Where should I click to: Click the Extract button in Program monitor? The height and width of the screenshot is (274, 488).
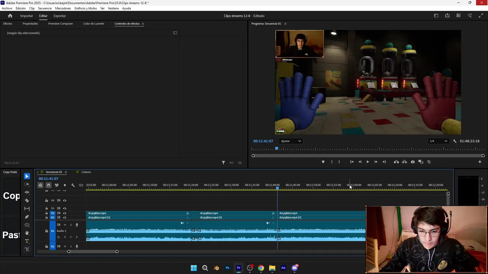405,162
